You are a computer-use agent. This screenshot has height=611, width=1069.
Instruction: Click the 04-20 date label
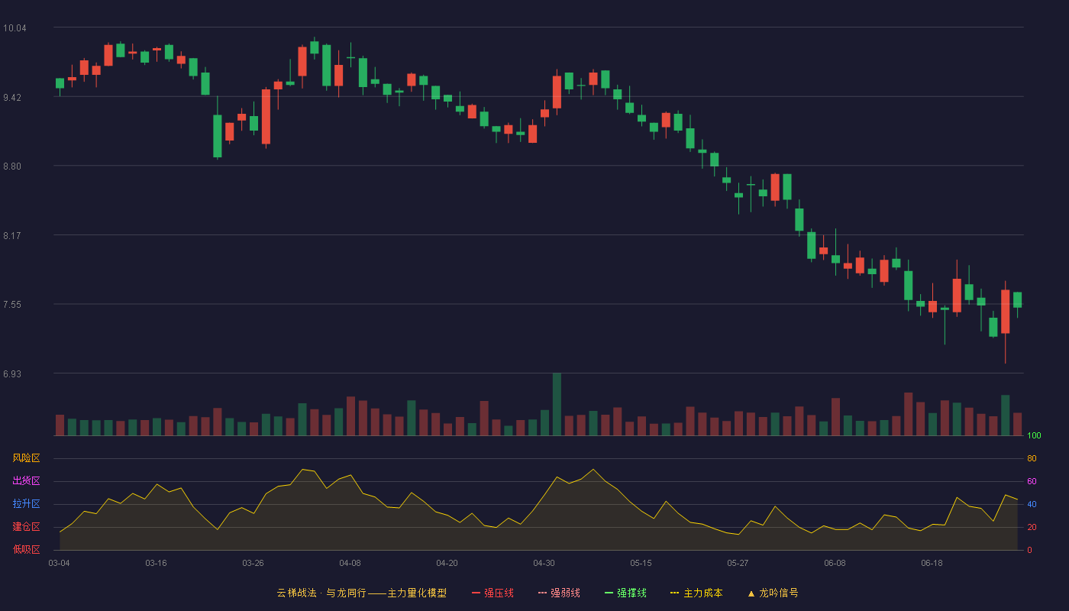pyautogui.click(x=447, y=563)
